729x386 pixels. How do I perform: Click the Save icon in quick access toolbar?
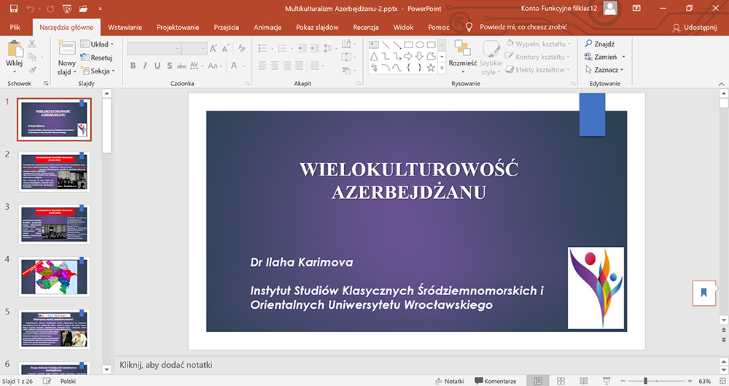(x=14, y=8)
